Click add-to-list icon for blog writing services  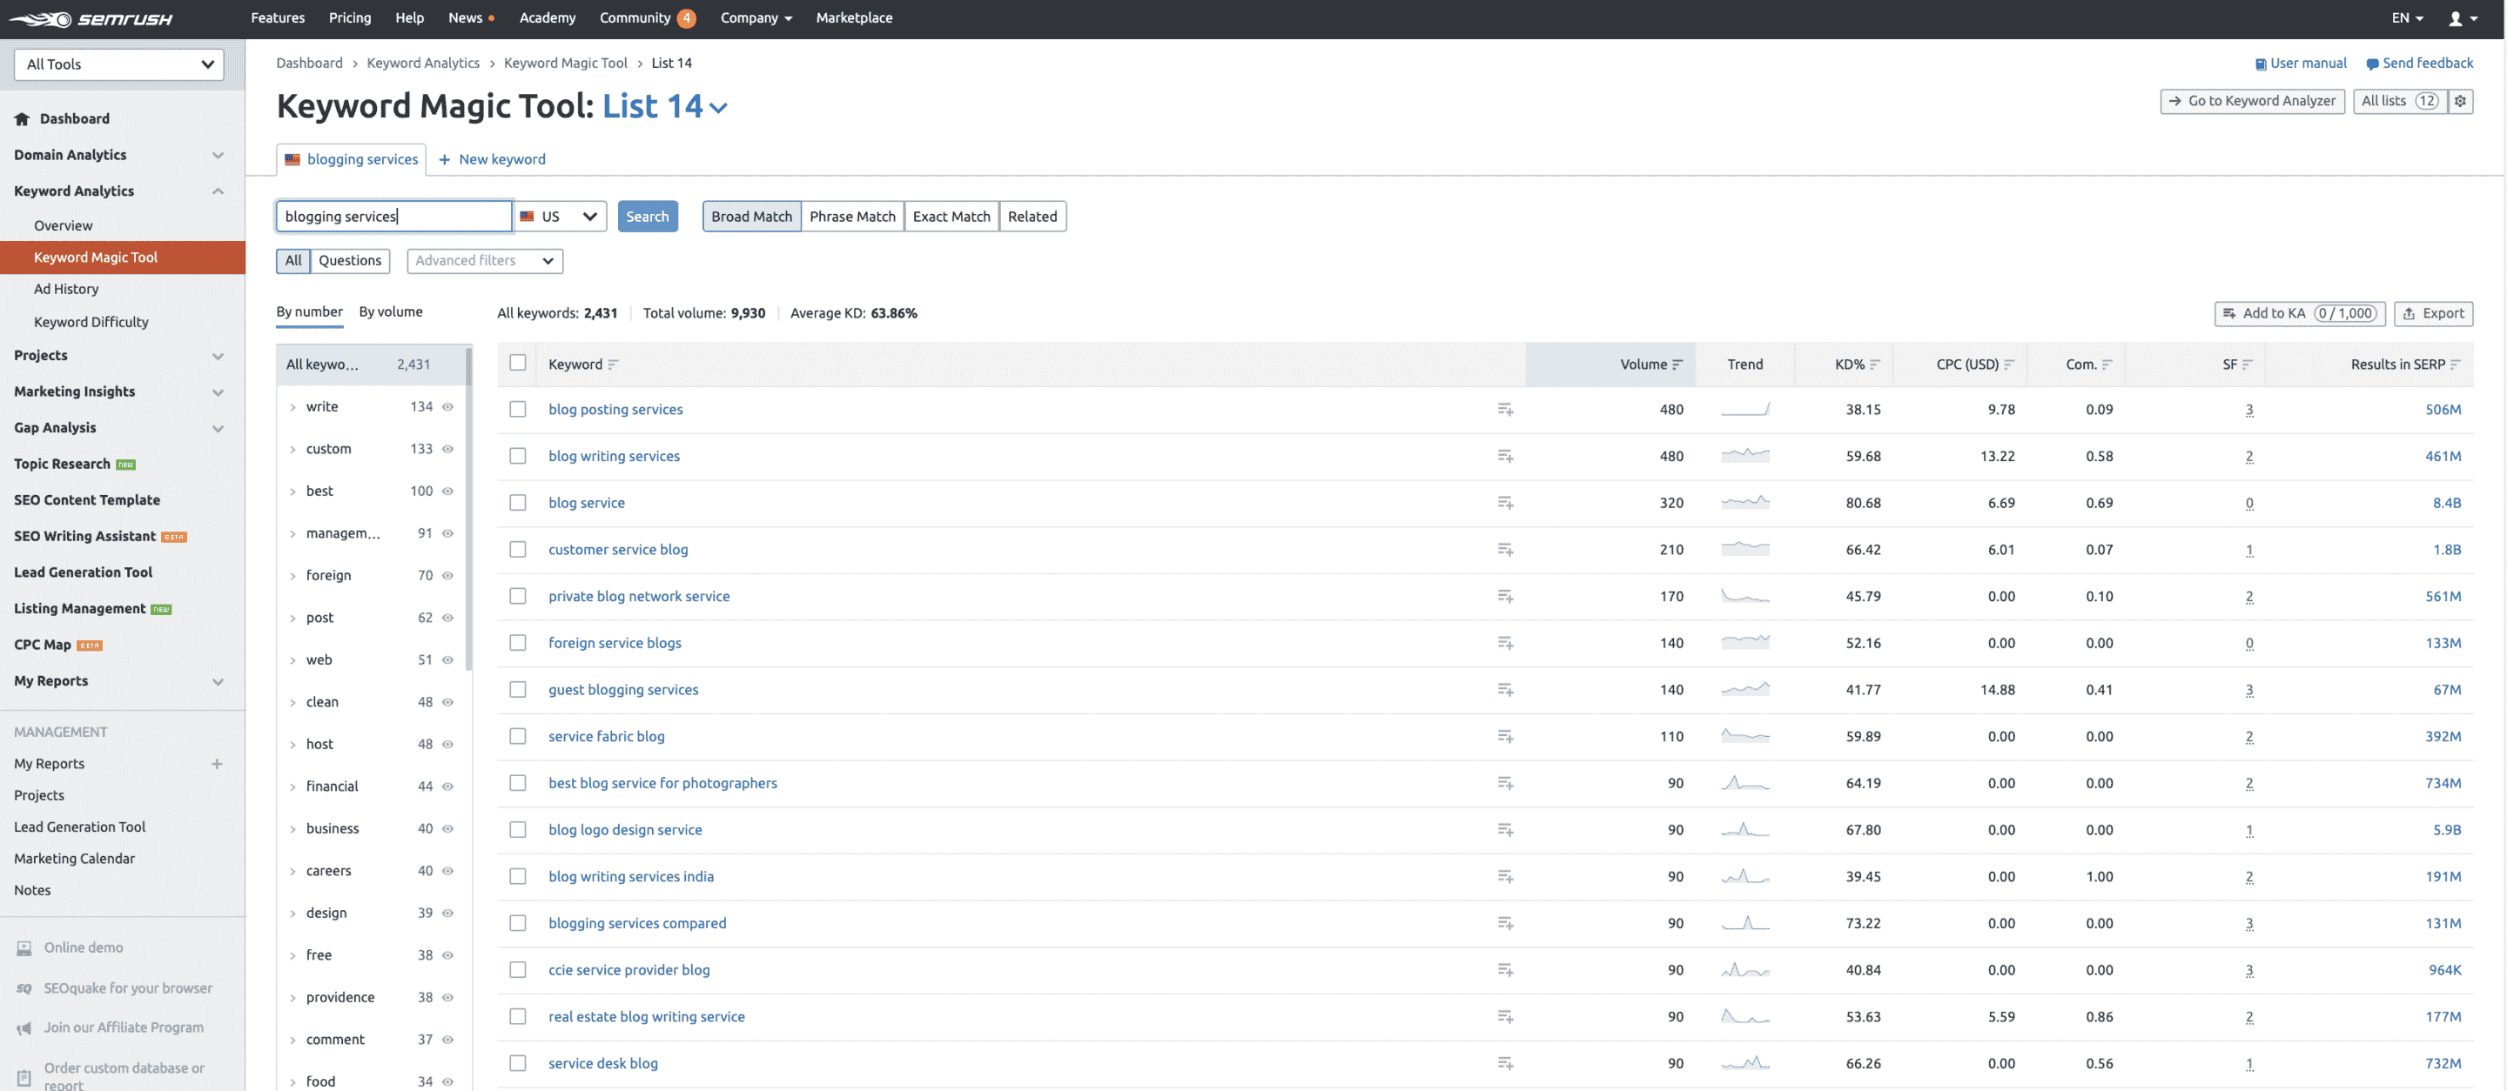coord(1504,456)
